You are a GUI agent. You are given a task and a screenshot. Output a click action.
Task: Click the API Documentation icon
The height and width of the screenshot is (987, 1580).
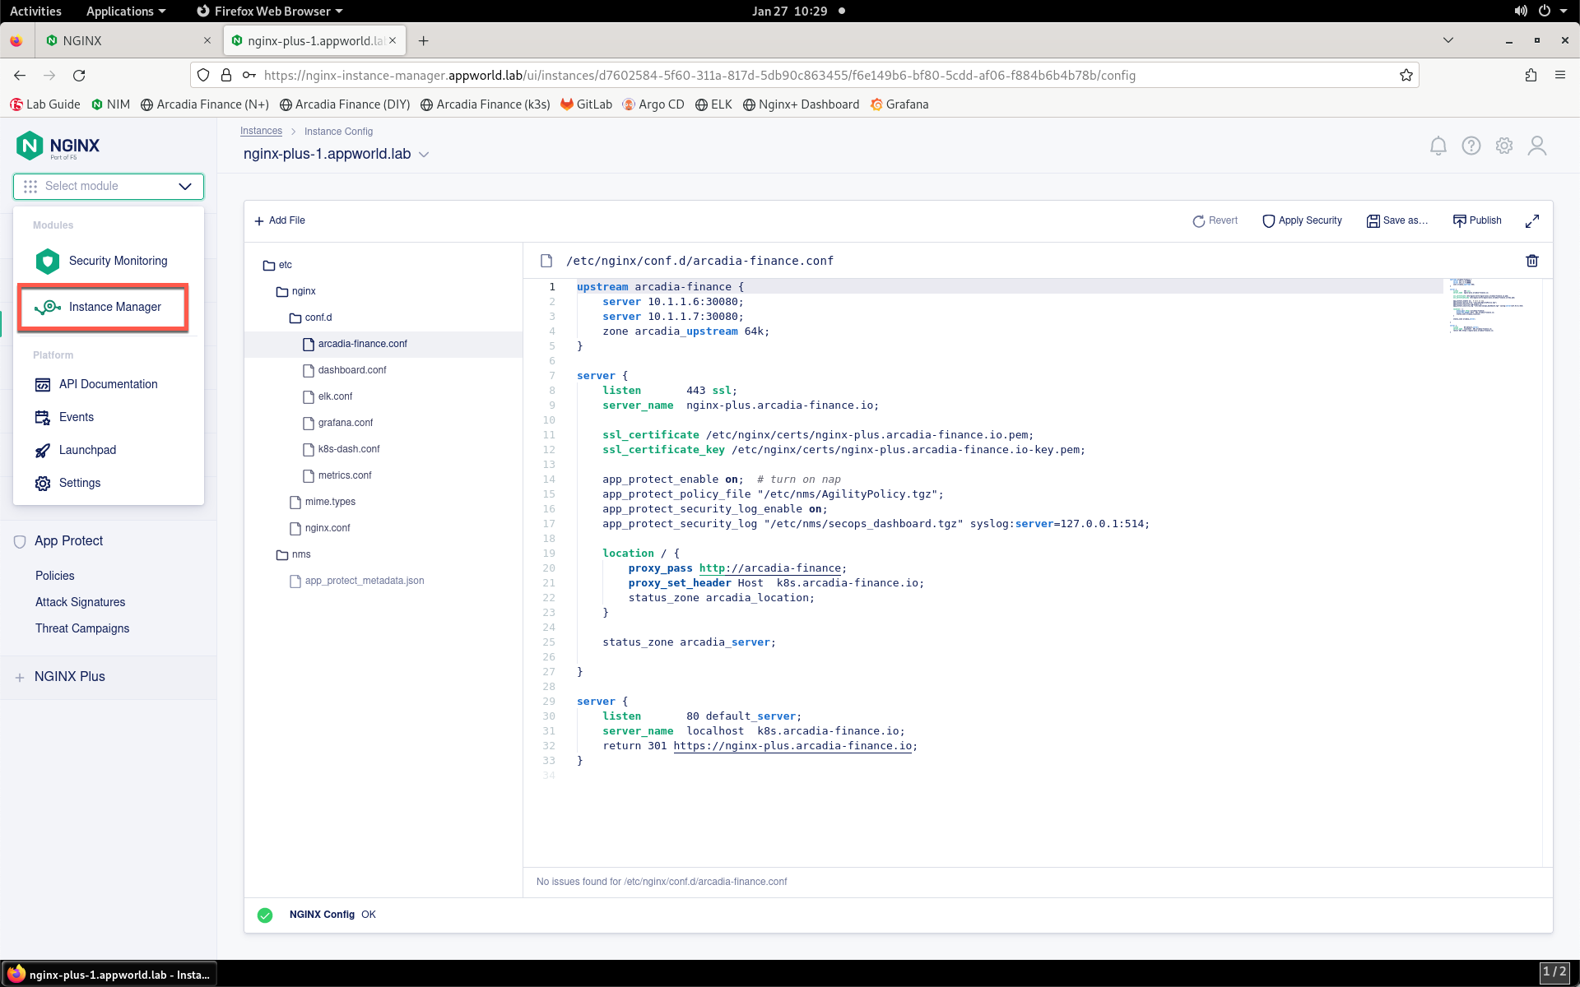43,384
